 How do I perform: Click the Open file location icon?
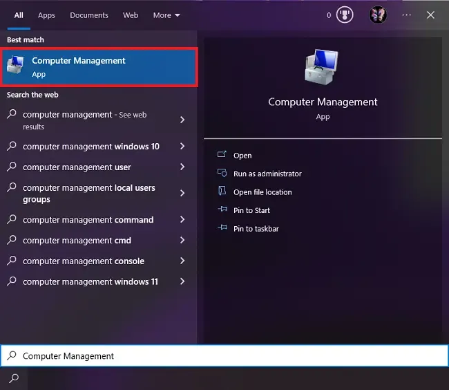[x=222, y=191]
